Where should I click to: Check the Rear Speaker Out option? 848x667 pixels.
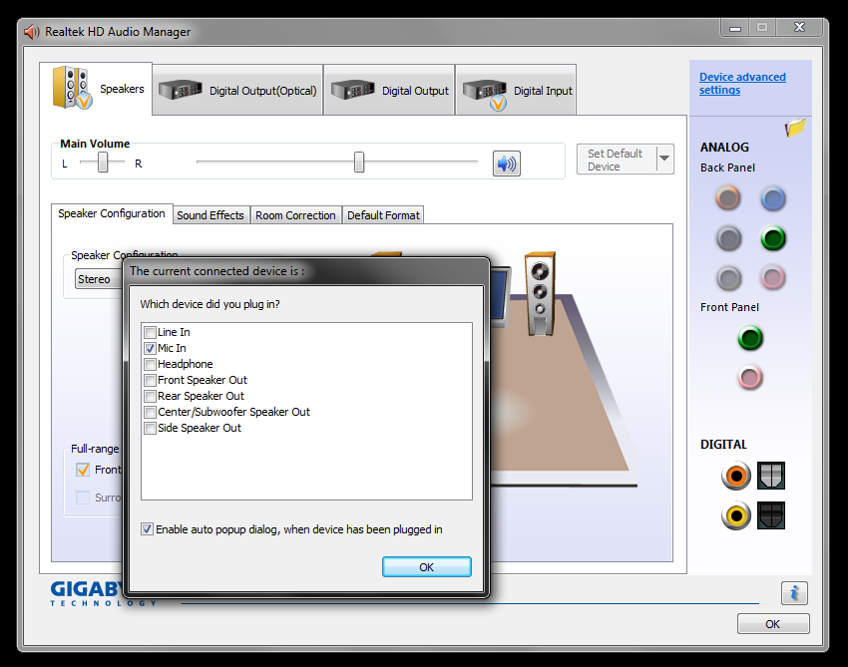(150, 396)
